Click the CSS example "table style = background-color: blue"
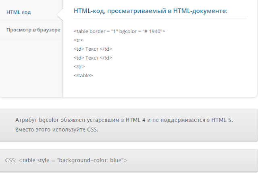The height and width of the screenshot is (173, 258). tap(66, 160)
